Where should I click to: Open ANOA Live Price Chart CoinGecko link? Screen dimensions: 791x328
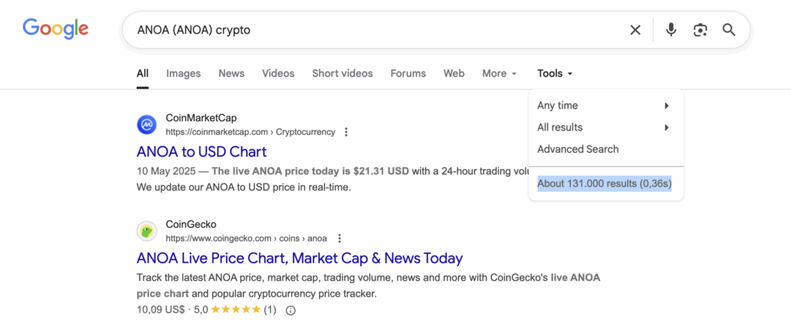coord(300,258)
